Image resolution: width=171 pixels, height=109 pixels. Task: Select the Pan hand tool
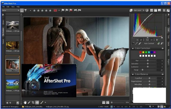click(x=25, y=102)
